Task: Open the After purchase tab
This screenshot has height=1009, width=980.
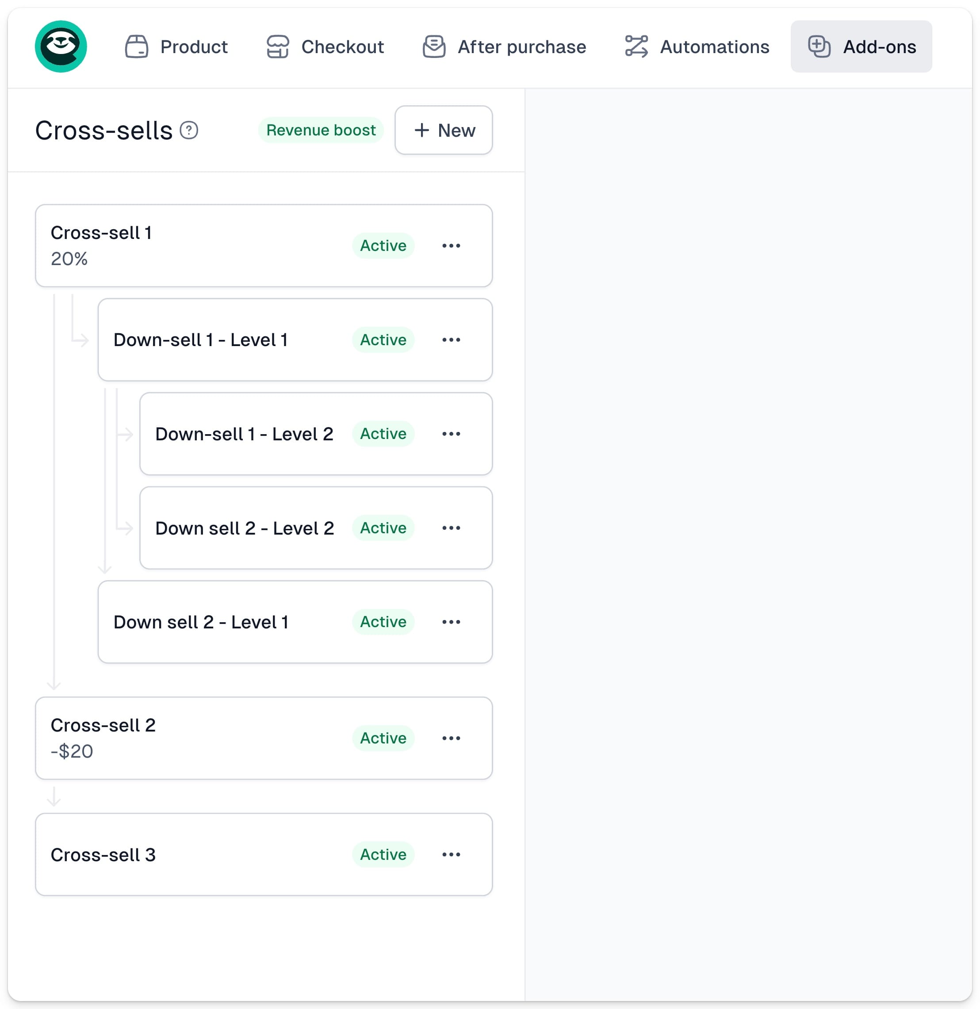Action: [505, 46]
